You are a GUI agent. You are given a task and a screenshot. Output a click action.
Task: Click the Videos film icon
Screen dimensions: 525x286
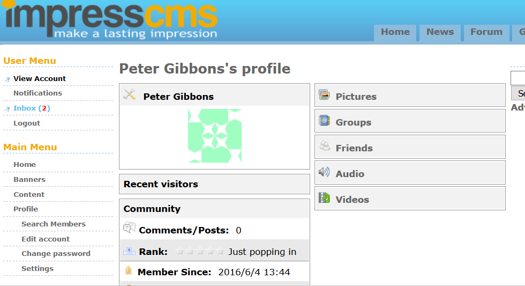[324, 198]
